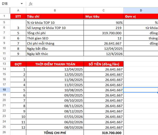Select payment date 10/08/2025
This screenshot has height=135, width=158.
point(55,90)
